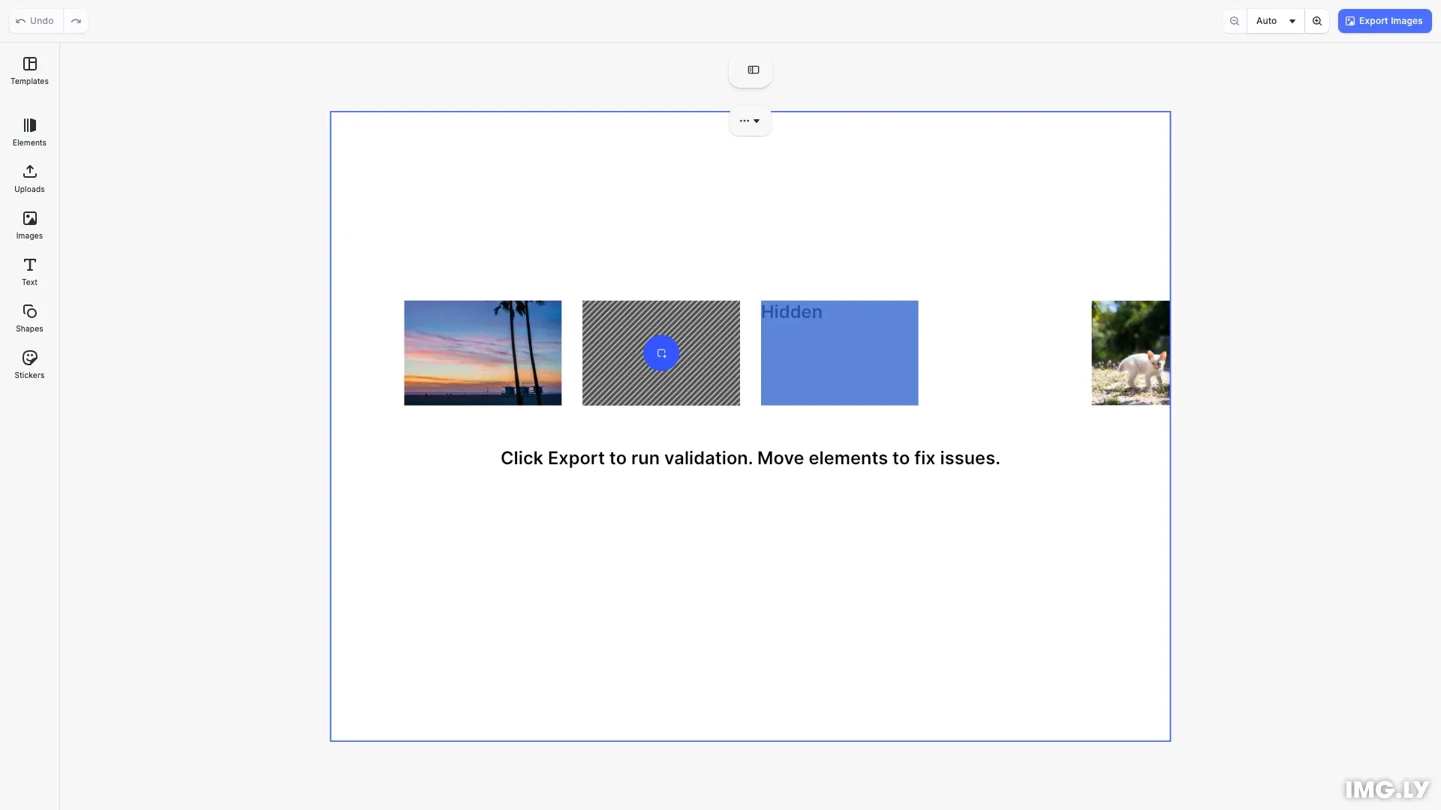Open the Elements library panel
1441x810 pixels.
point(29,132)
